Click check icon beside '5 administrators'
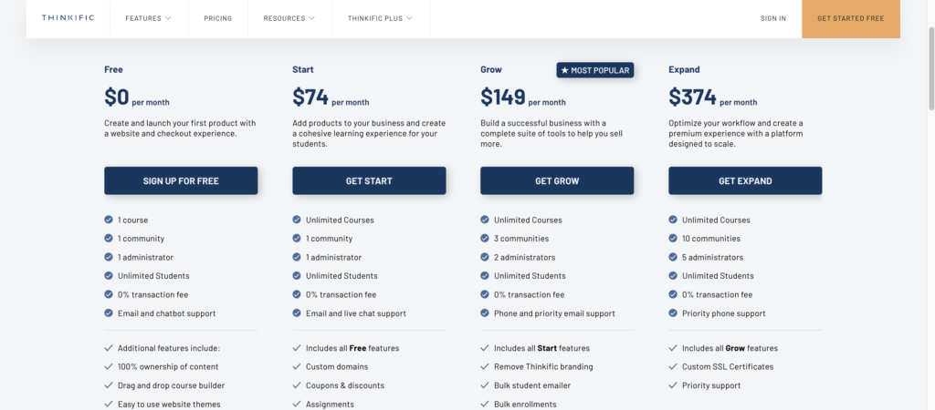The width and height of the screenshot is (935, 410). click(x=673, y=257)
